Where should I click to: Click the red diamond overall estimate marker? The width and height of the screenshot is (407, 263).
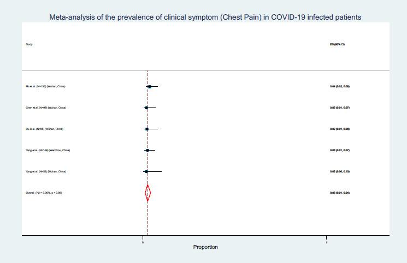pos(148,193)
